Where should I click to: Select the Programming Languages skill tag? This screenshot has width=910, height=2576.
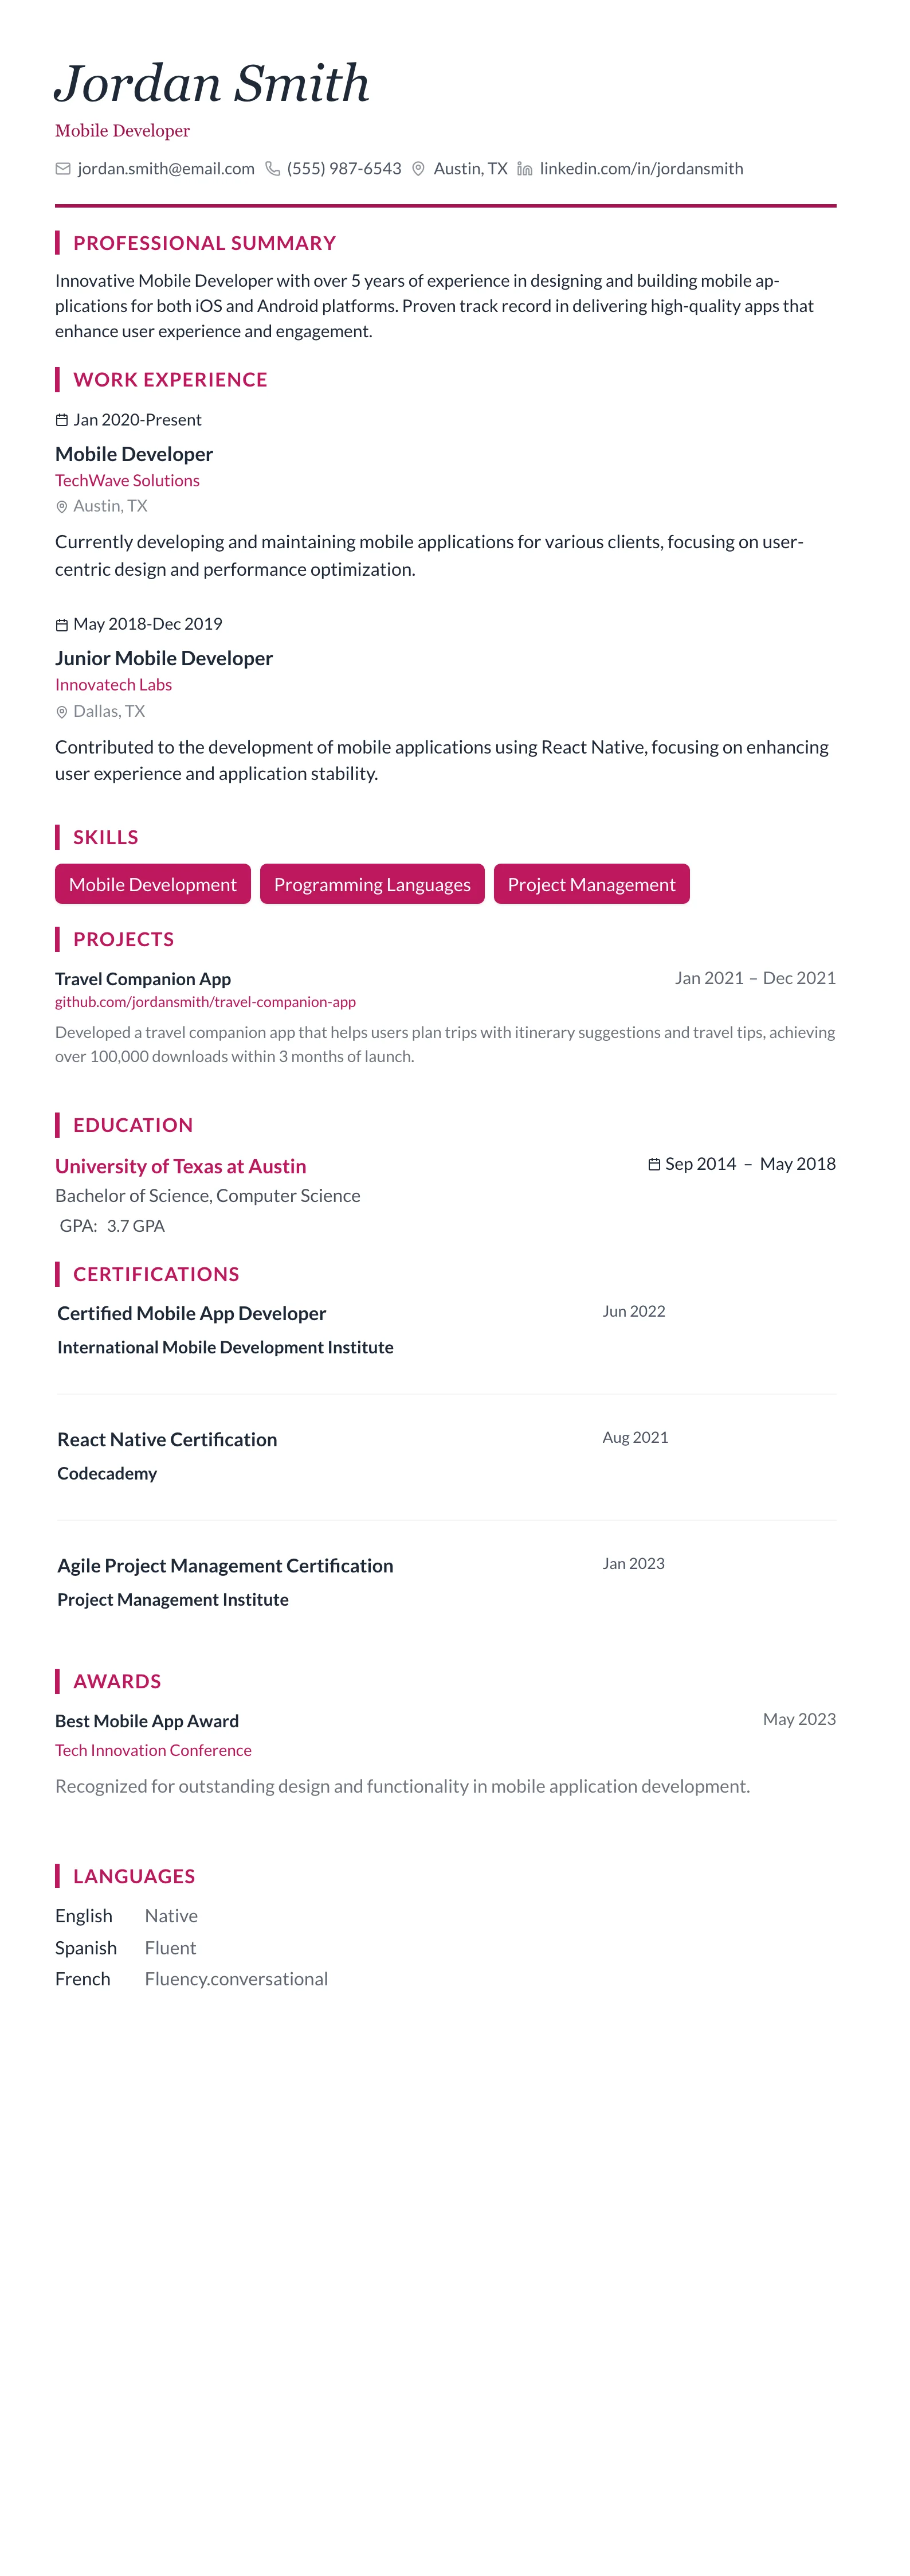(x=371, y=884)
